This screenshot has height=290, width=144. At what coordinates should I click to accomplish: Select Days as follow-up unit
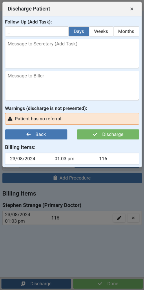point(79,31)
